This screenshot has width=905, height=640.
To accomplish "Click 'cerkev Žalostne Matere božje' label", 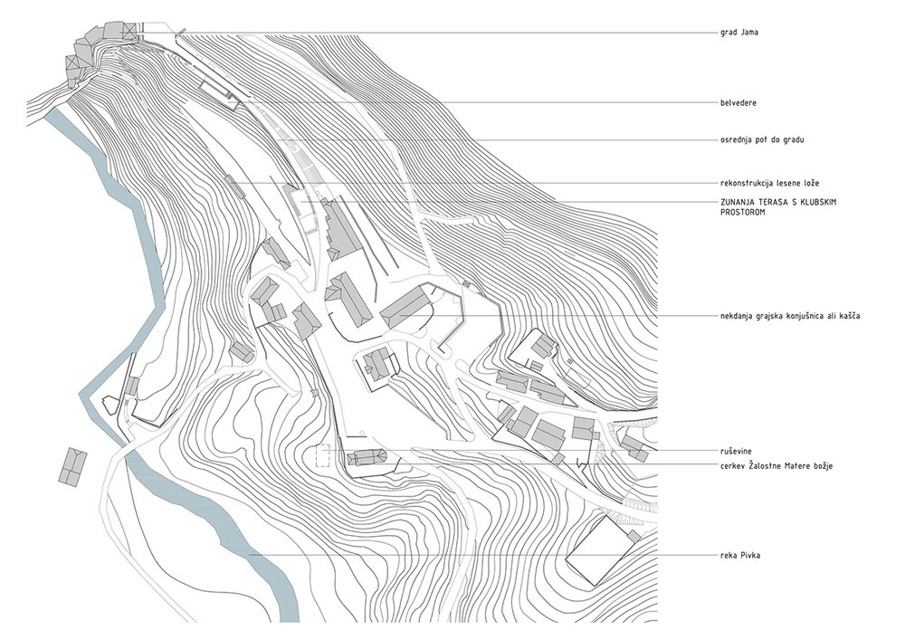I will coord(776,465).
